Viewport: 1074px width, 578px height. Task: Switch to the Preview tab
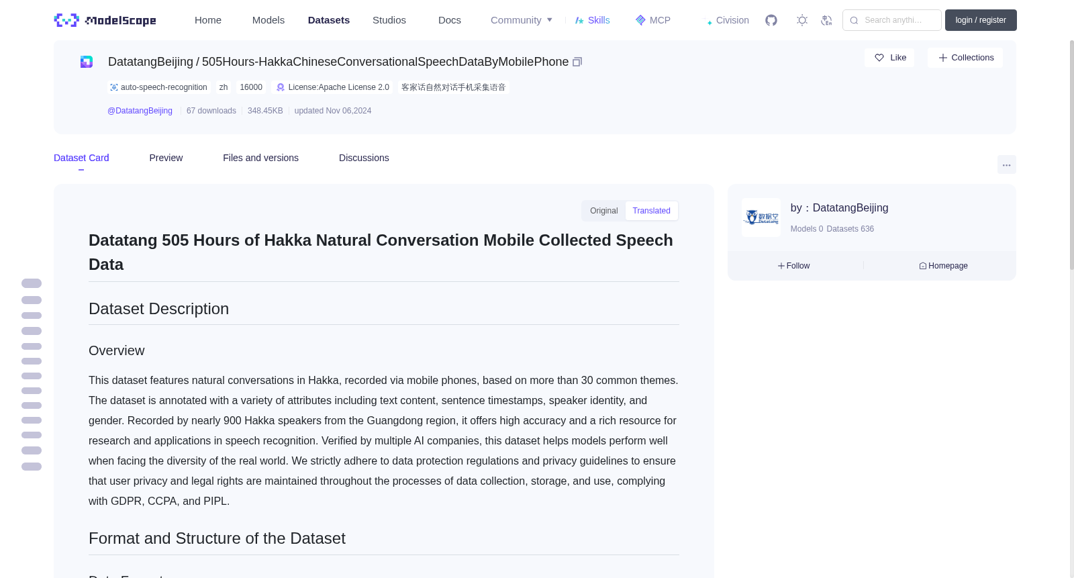[x=166, y=158]
